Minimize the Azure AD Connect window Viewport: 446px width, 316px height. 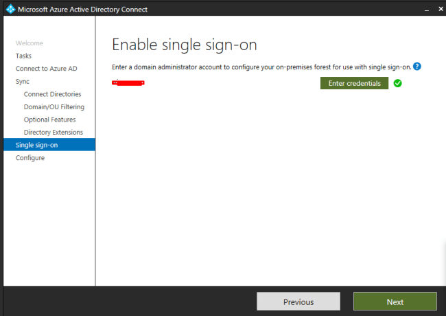pyautogui.click(x=426, y=10)
